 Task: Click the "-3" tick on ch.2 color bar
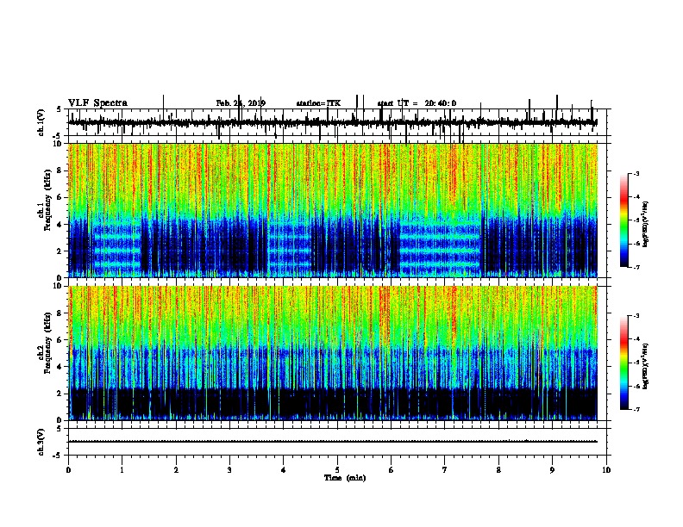(636, 316)
